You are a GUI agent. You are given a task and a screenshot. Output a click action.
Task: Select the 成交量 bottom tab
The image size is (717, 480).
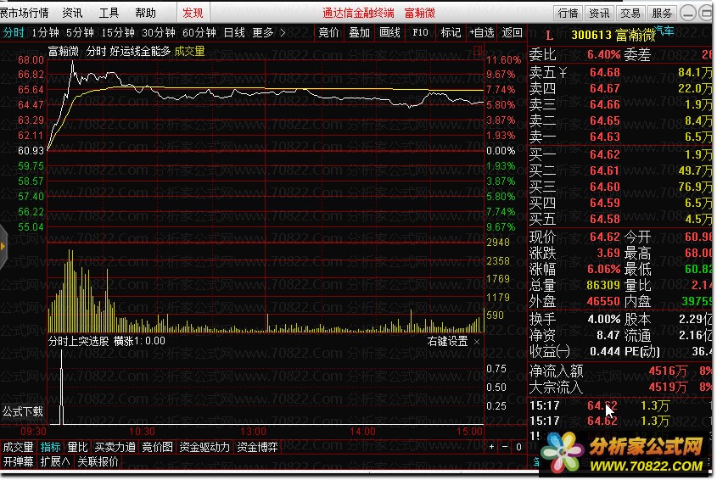19,447
